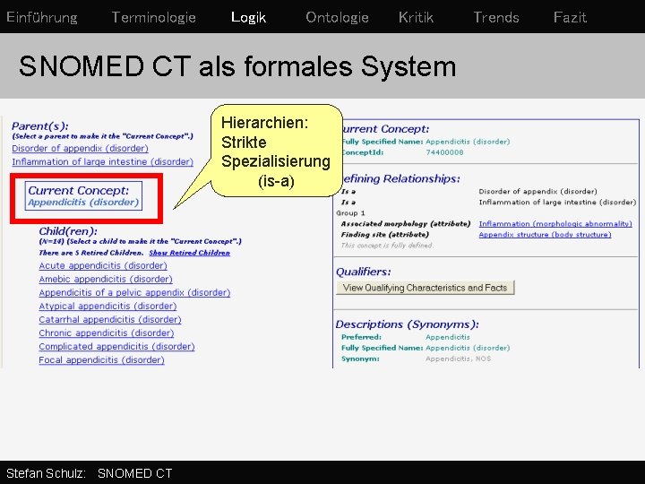This screenshot has height=484, width=645.
Task: Click the Child(ren): heading
Action: tap(68, 231)
